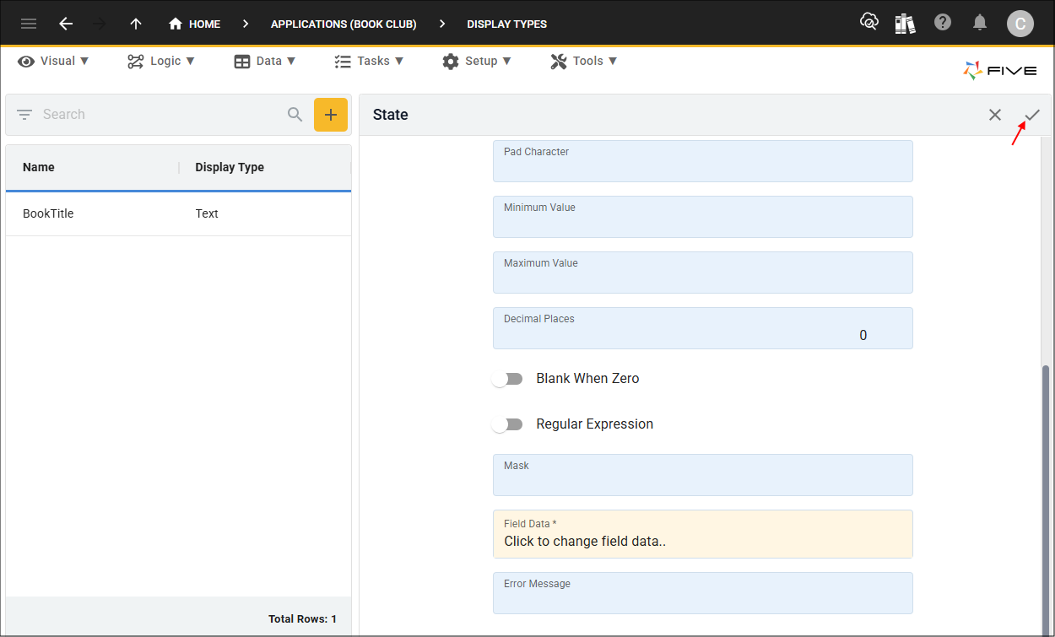Click the filter list icon
1055x637 pixels.
(x=24, y=115)
